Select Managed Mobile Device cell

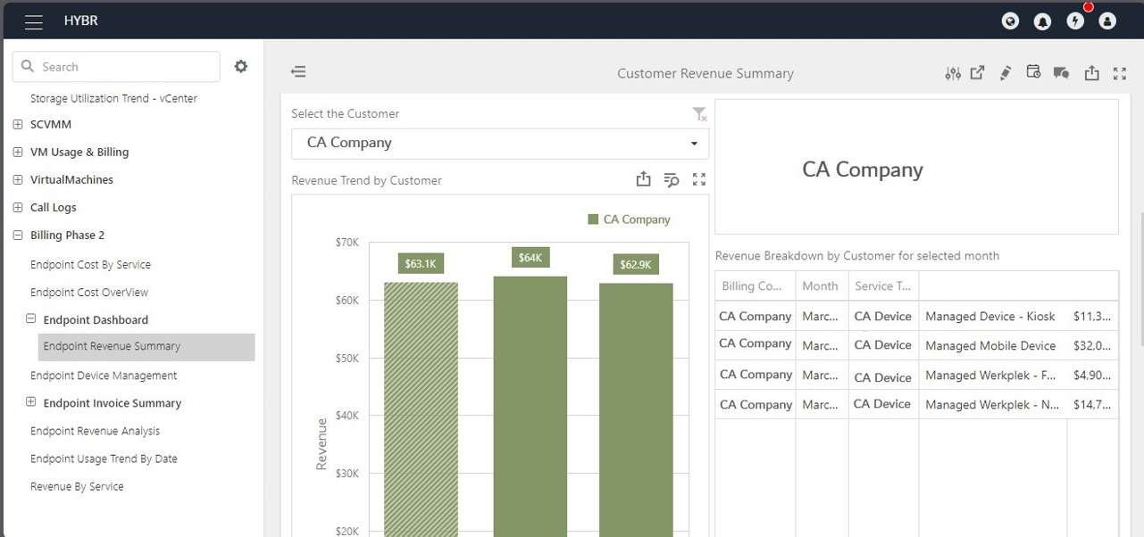[x=992, y=346]
